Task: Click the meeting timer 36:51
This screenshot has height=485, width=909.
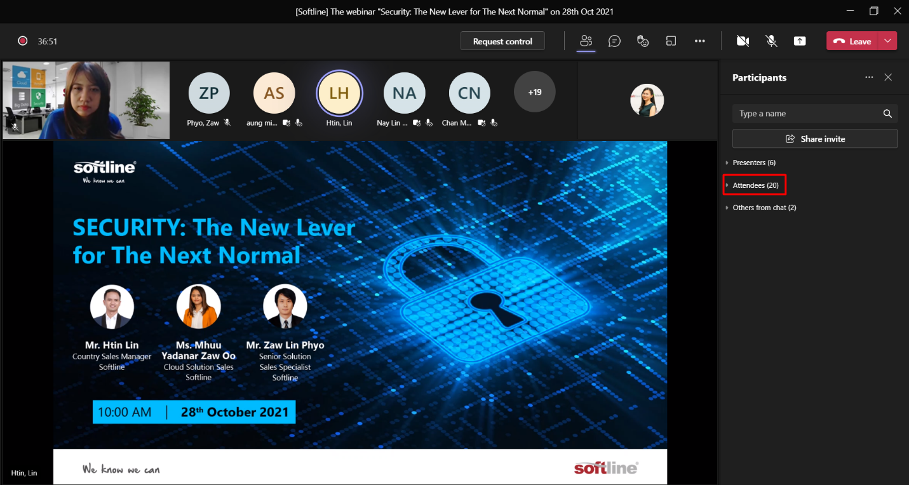Action: click(48, 41)
